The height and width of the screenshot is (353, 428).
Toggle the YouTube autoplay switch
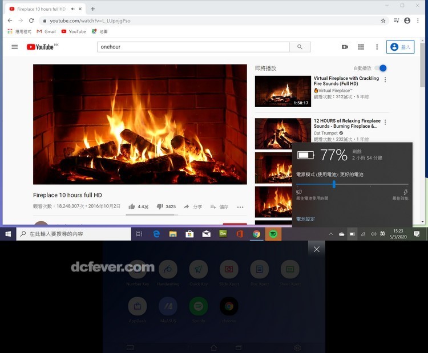381,68
